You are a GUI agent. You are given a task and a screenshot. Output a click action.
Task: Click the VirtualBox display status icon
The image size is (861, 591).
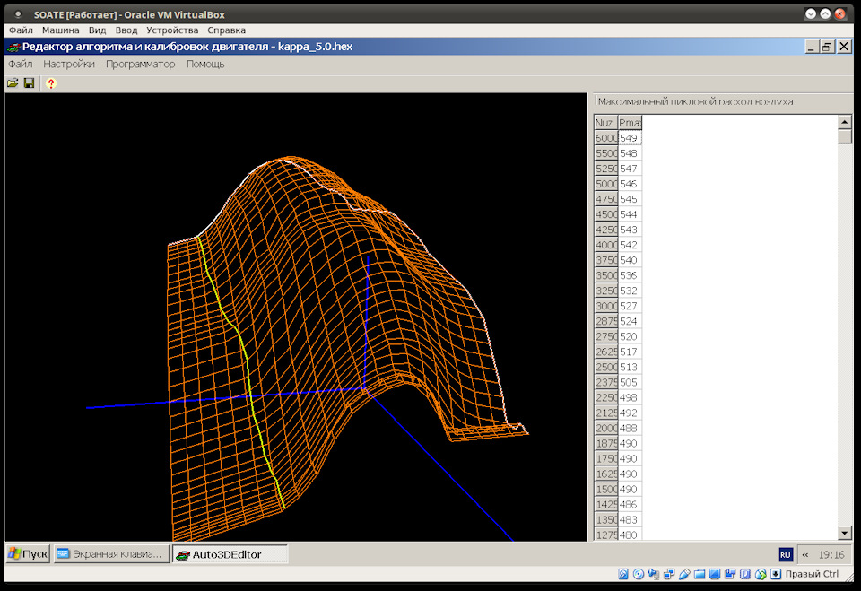(x=715, y=574)
